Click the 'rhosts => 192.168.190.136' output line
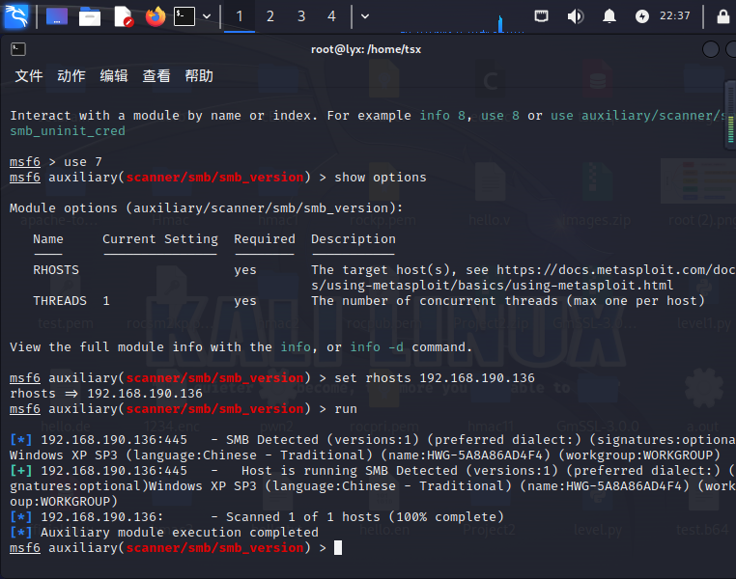The image size is (736, 579). (x=106, y=394)
